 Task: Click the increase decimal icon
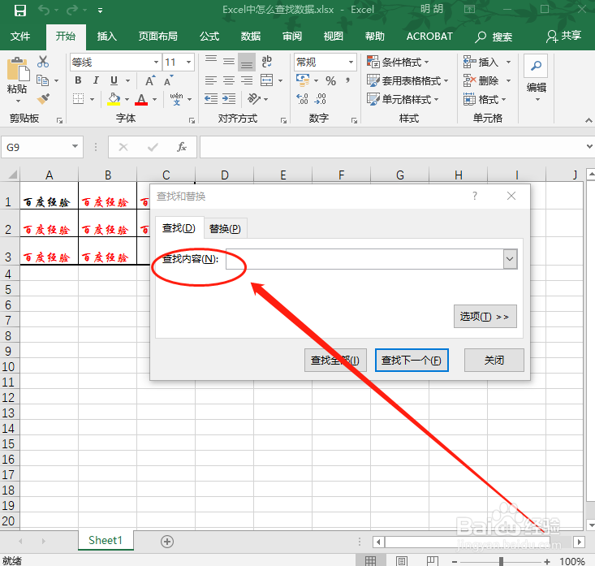click(x=303, y=99)
